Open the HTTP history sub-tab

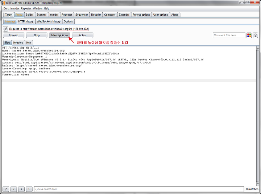point(26,21)
